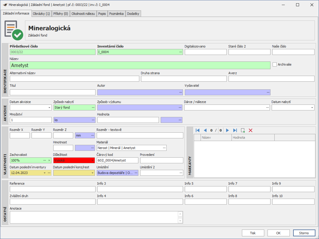The width and height of the screenshot is (319, 239).
Task: Open Zachovalost ellipsis picker
Action: (x=45, y=160)
